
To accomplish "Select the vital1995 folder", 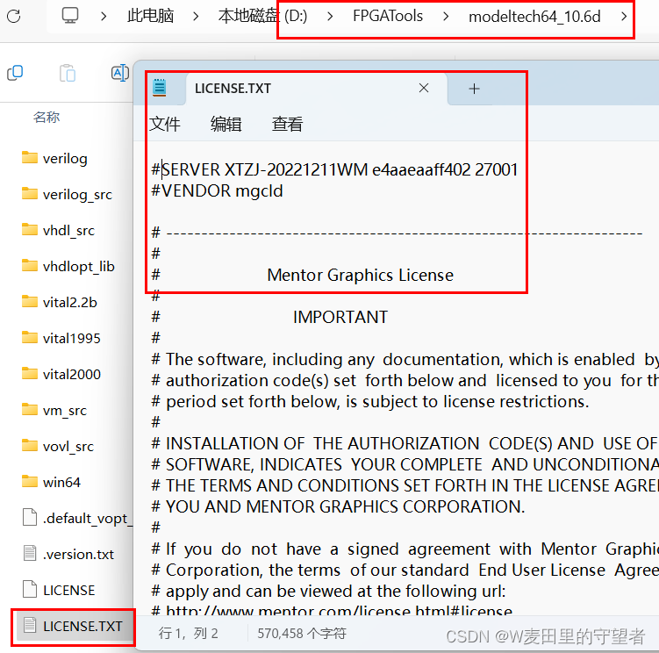I will point(71,338).
